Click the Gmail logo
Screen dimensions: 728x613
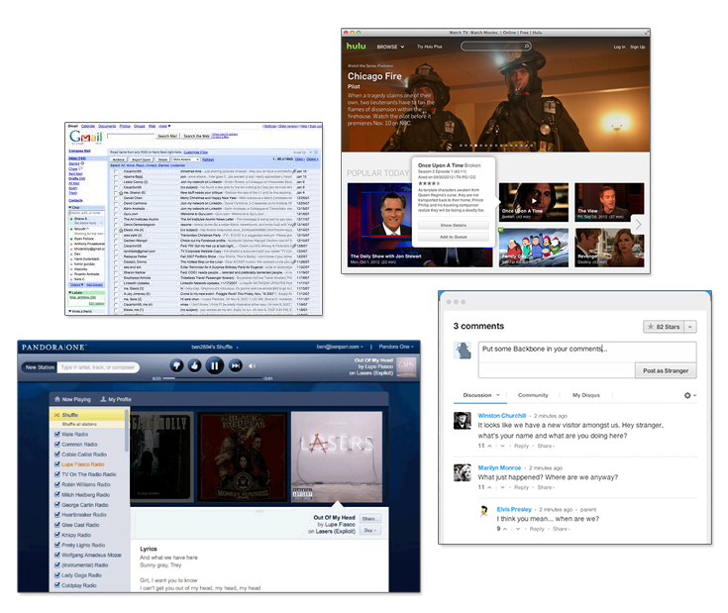click(85, 137)
